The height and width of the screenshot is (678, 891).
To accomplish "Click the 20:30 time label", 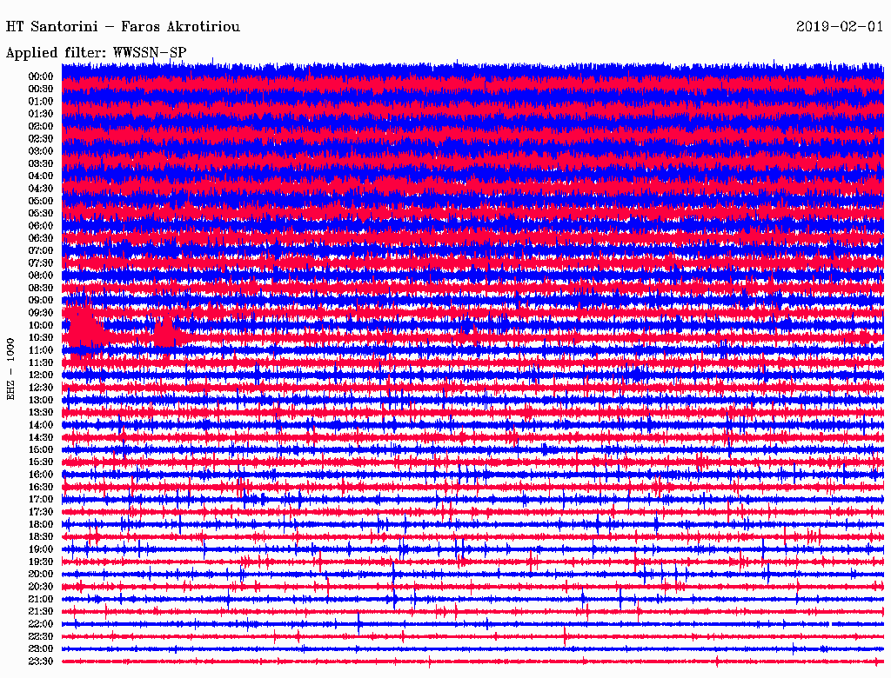I will click(x=41, y=587).
